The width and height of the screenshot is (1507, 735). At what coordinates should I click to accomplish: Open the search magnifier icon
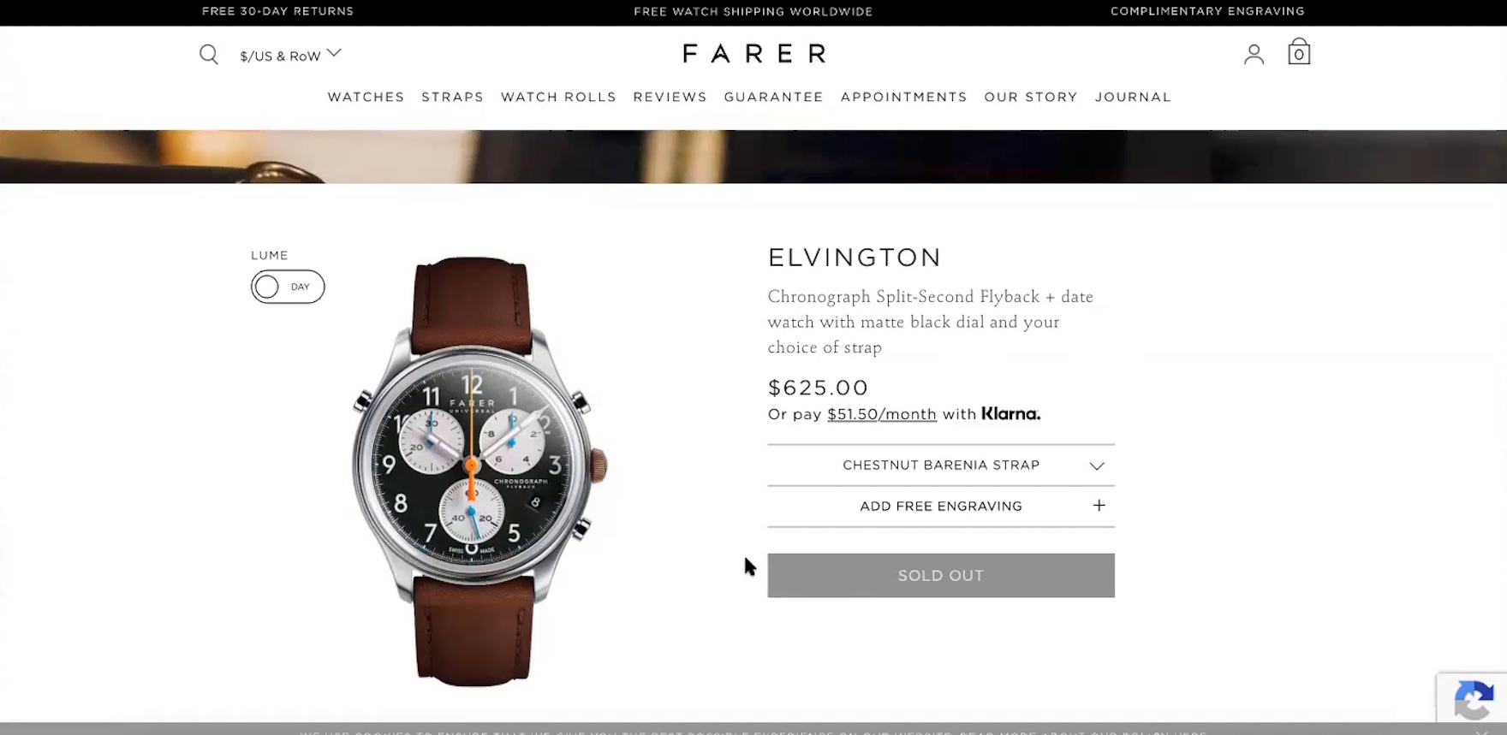pos(209,55)
